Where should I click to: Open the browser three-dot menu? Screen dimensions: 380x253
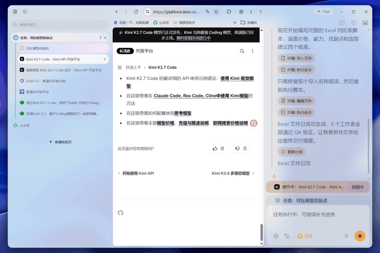pos(251,12)
